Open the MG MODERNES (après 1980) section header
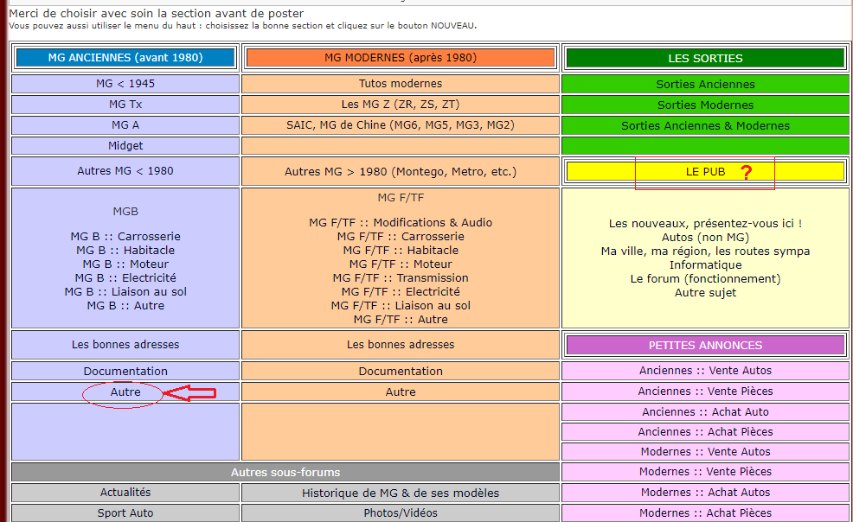Viewport: 853px width, 522px height. (x=401, y=58)
